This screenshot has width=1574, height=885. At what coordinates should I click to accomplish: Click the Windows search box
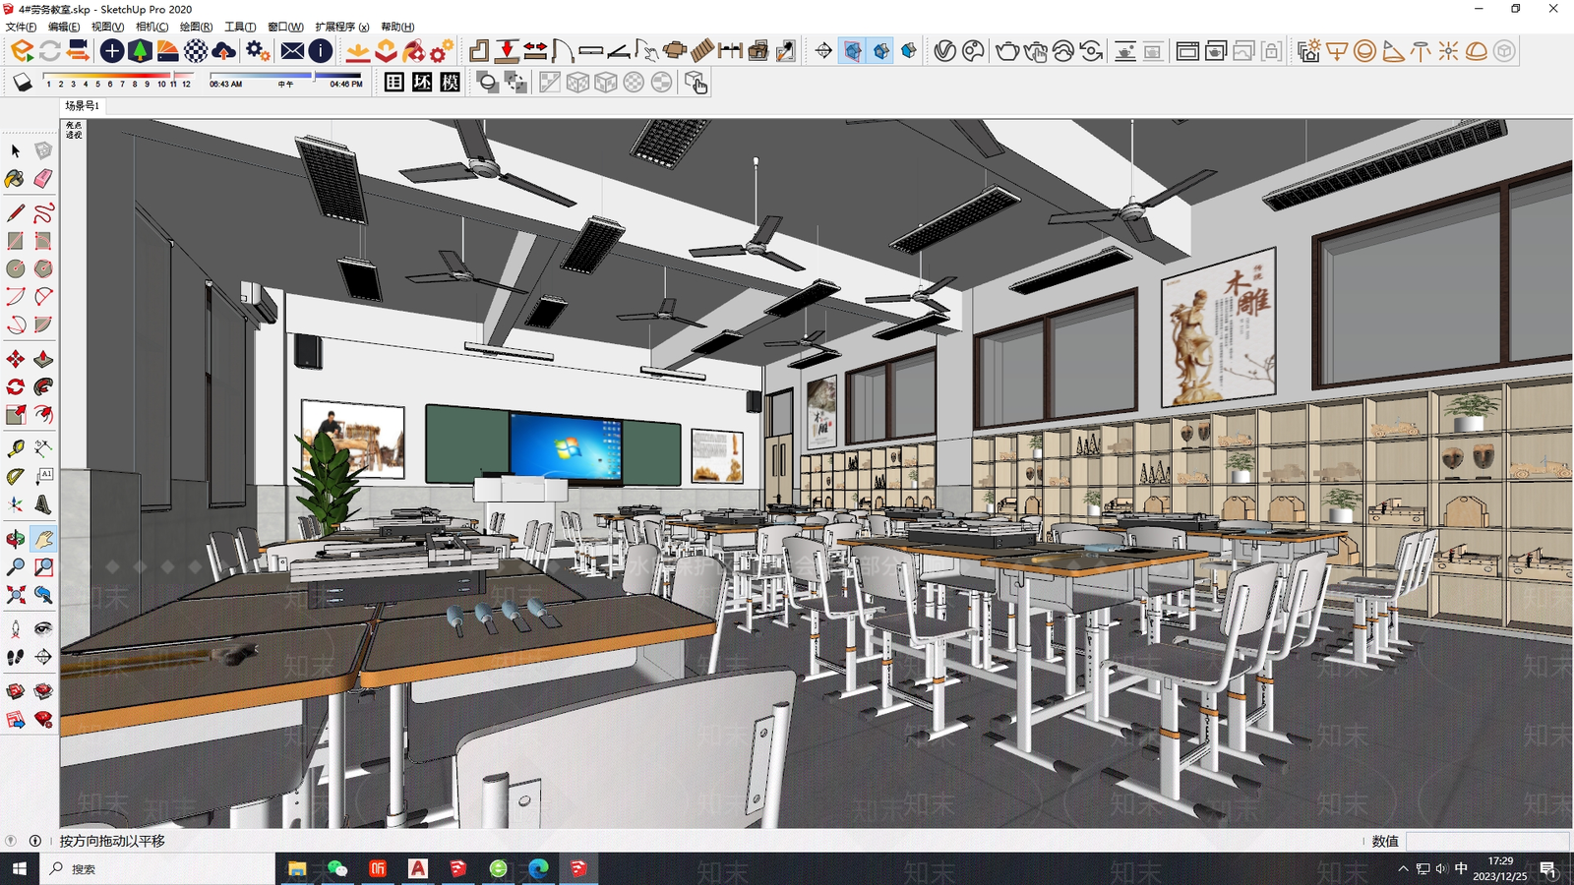click(157, 869)
